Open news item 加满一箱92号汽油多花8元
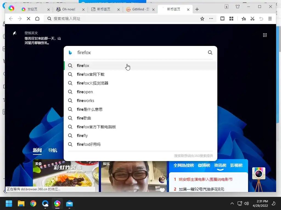 point(201,189)
